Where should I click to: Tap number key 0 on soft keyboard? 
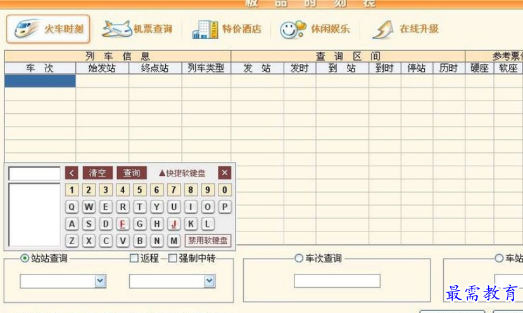tap(225, 190)
